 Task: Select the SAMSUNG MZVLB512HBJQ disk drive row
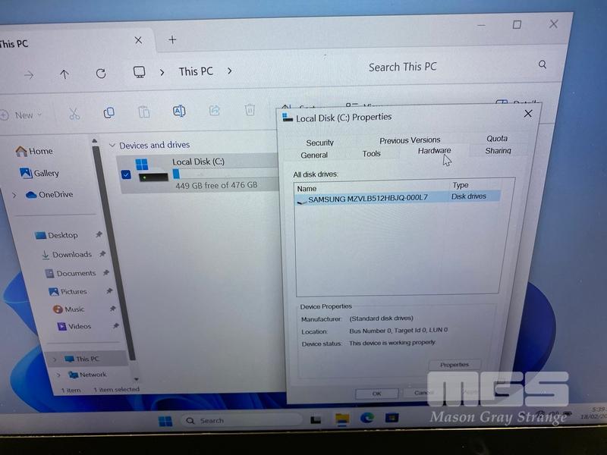click(368, 198)
